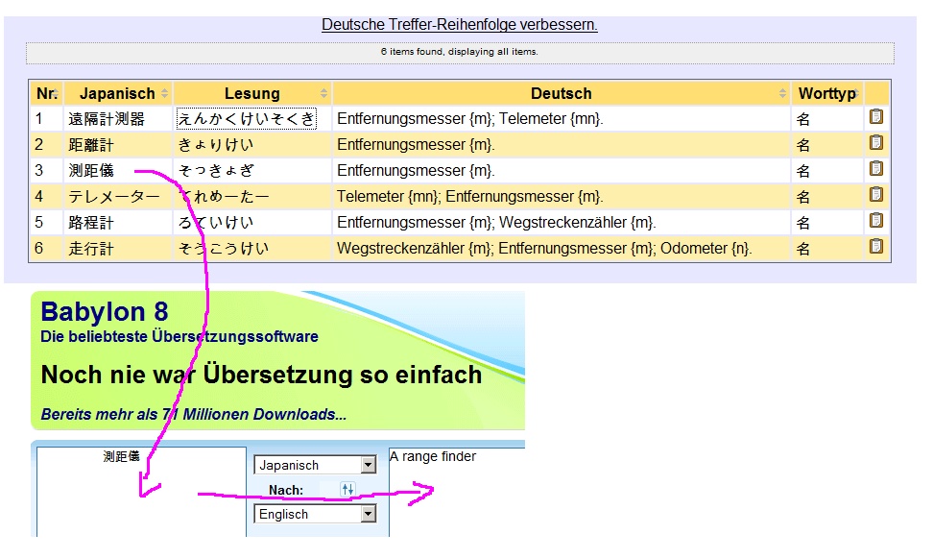Screen dimensions: 933x558
Task: Click reading きょりけい
Action: pyautogui.click(x=216, y=145)
